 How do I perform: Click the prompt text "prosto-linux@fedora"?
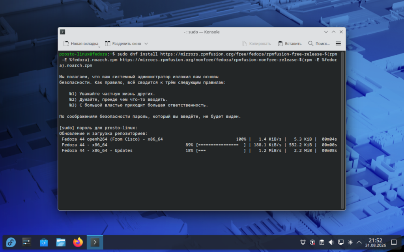83,54
